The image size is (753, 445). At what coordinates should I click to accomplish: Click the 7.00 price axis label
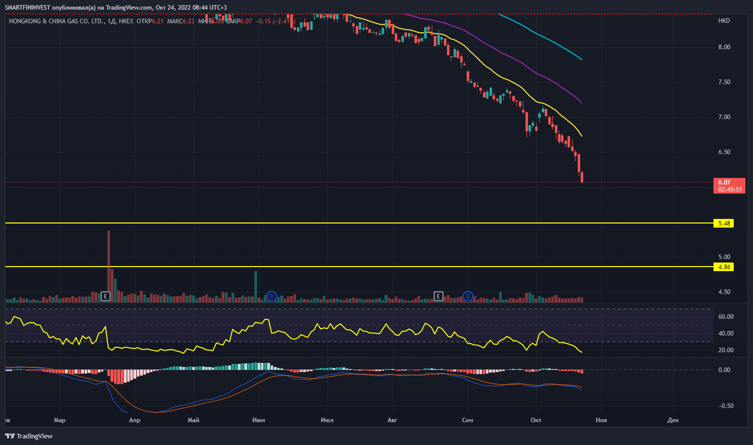click(724, 117)
